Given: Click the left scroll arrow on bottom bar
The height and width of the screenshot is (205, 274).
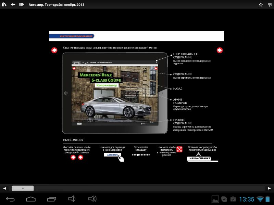Looking at the screenshot, I should [x=4, y=188].
